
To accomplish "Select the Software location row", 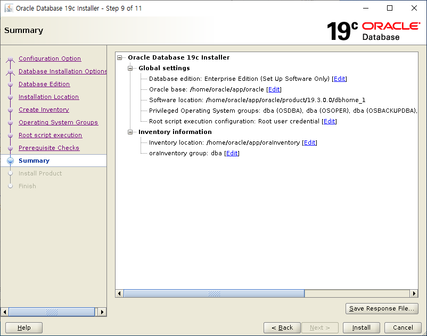I will click(257, 100).
